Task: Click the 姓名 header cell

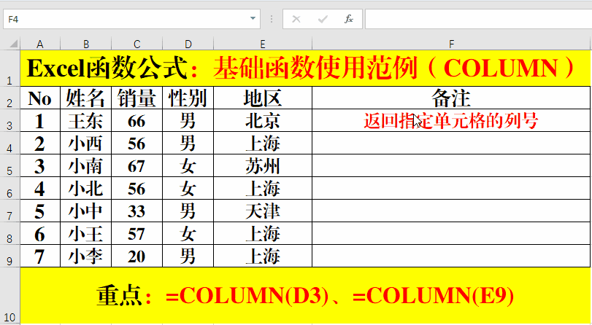Action: point(85,98)
